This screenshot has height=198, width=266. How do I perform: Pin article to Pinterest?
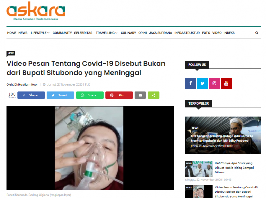pos(119,95)
